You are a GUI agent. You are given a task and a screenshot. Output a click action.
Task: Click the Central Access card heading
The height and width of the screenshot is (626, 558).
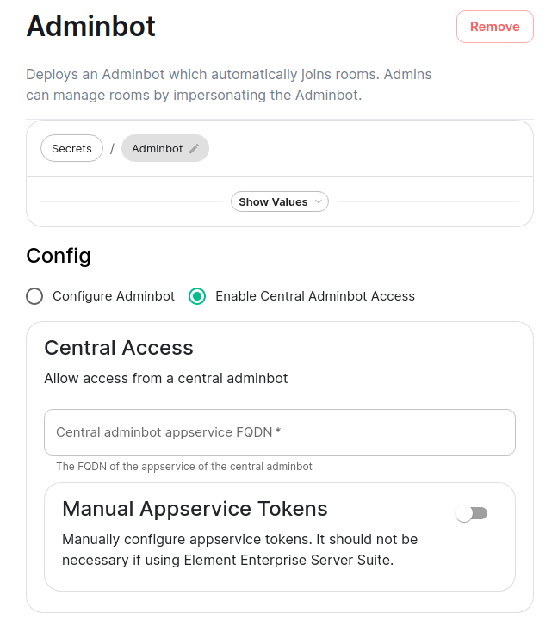pos(119,348)
